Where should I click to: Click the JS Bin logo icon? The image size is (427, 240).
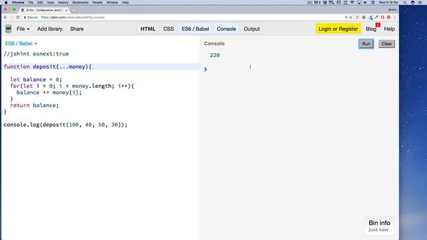tap(9, 29)
